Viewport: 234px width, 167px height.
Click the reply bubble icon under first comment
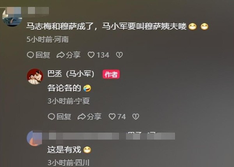point(30,55)
